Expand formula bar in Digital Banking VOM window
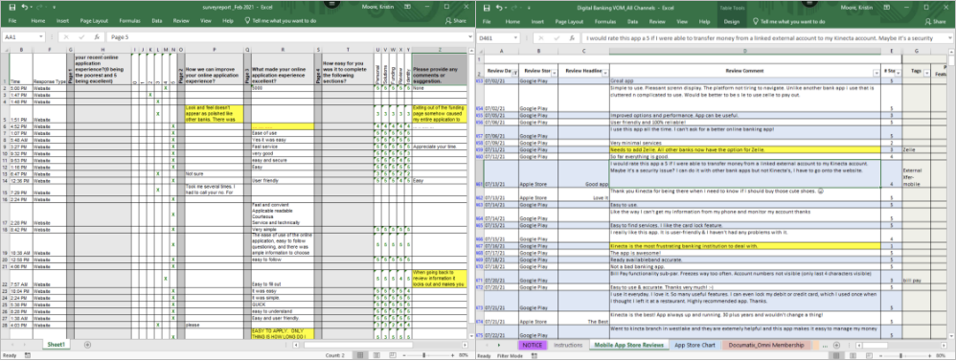 click(951, 37)
